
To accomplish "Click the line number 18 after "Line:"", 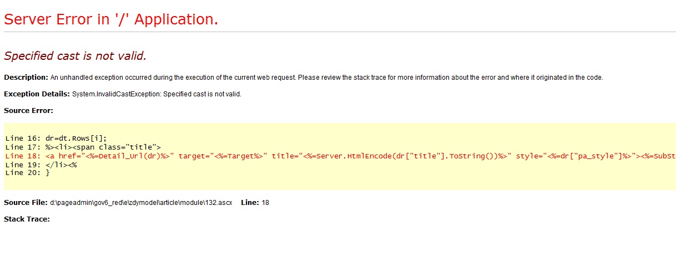I will click(x=265, y=203).
